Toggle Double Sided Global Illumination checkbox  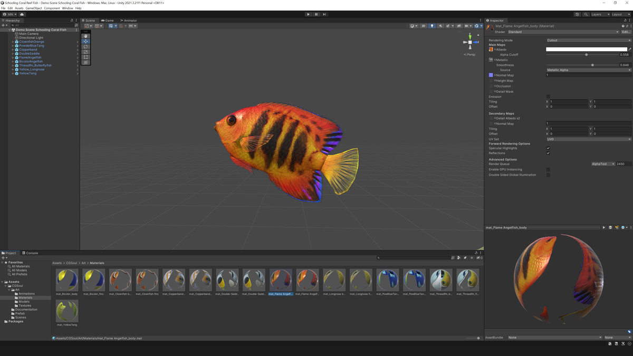(x=548, y=175)
